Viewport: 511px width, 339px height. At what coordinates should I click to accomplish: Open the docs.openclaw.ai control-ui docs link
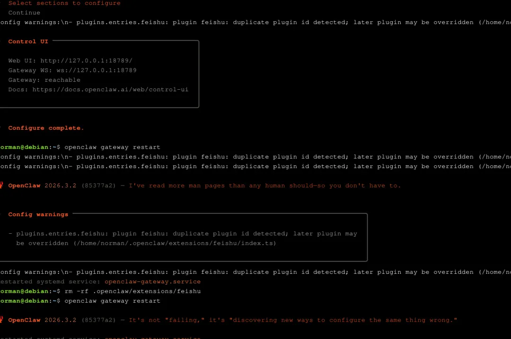pos(110,89)
